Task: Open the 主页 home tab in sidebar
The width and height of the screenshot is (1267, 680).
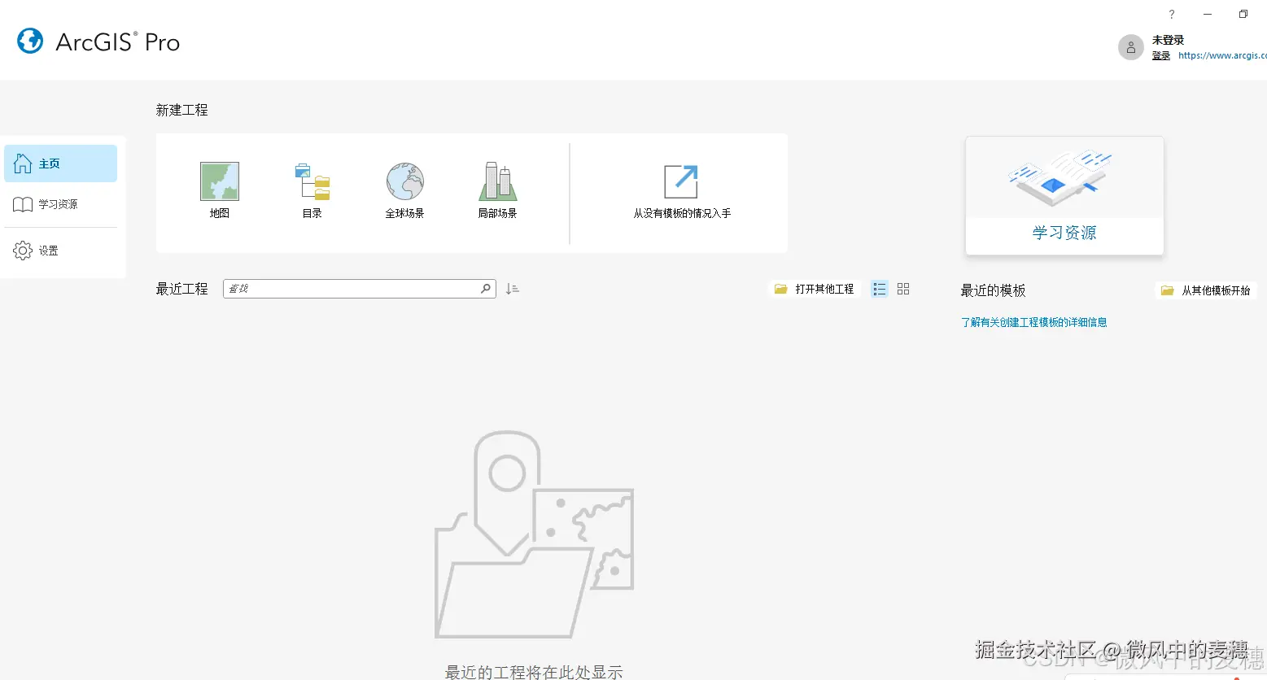Action: pos(61,163)
